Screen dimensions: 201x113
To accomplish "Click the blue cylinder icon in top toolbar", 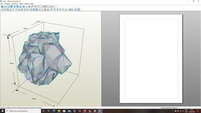I will pyautogui.click(x=24, y=7).
